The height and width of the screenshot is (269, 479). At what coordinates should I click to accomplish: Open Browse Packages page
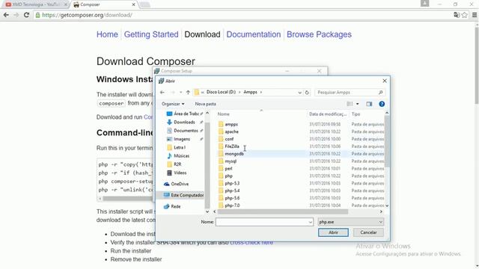tap(319, 34)
